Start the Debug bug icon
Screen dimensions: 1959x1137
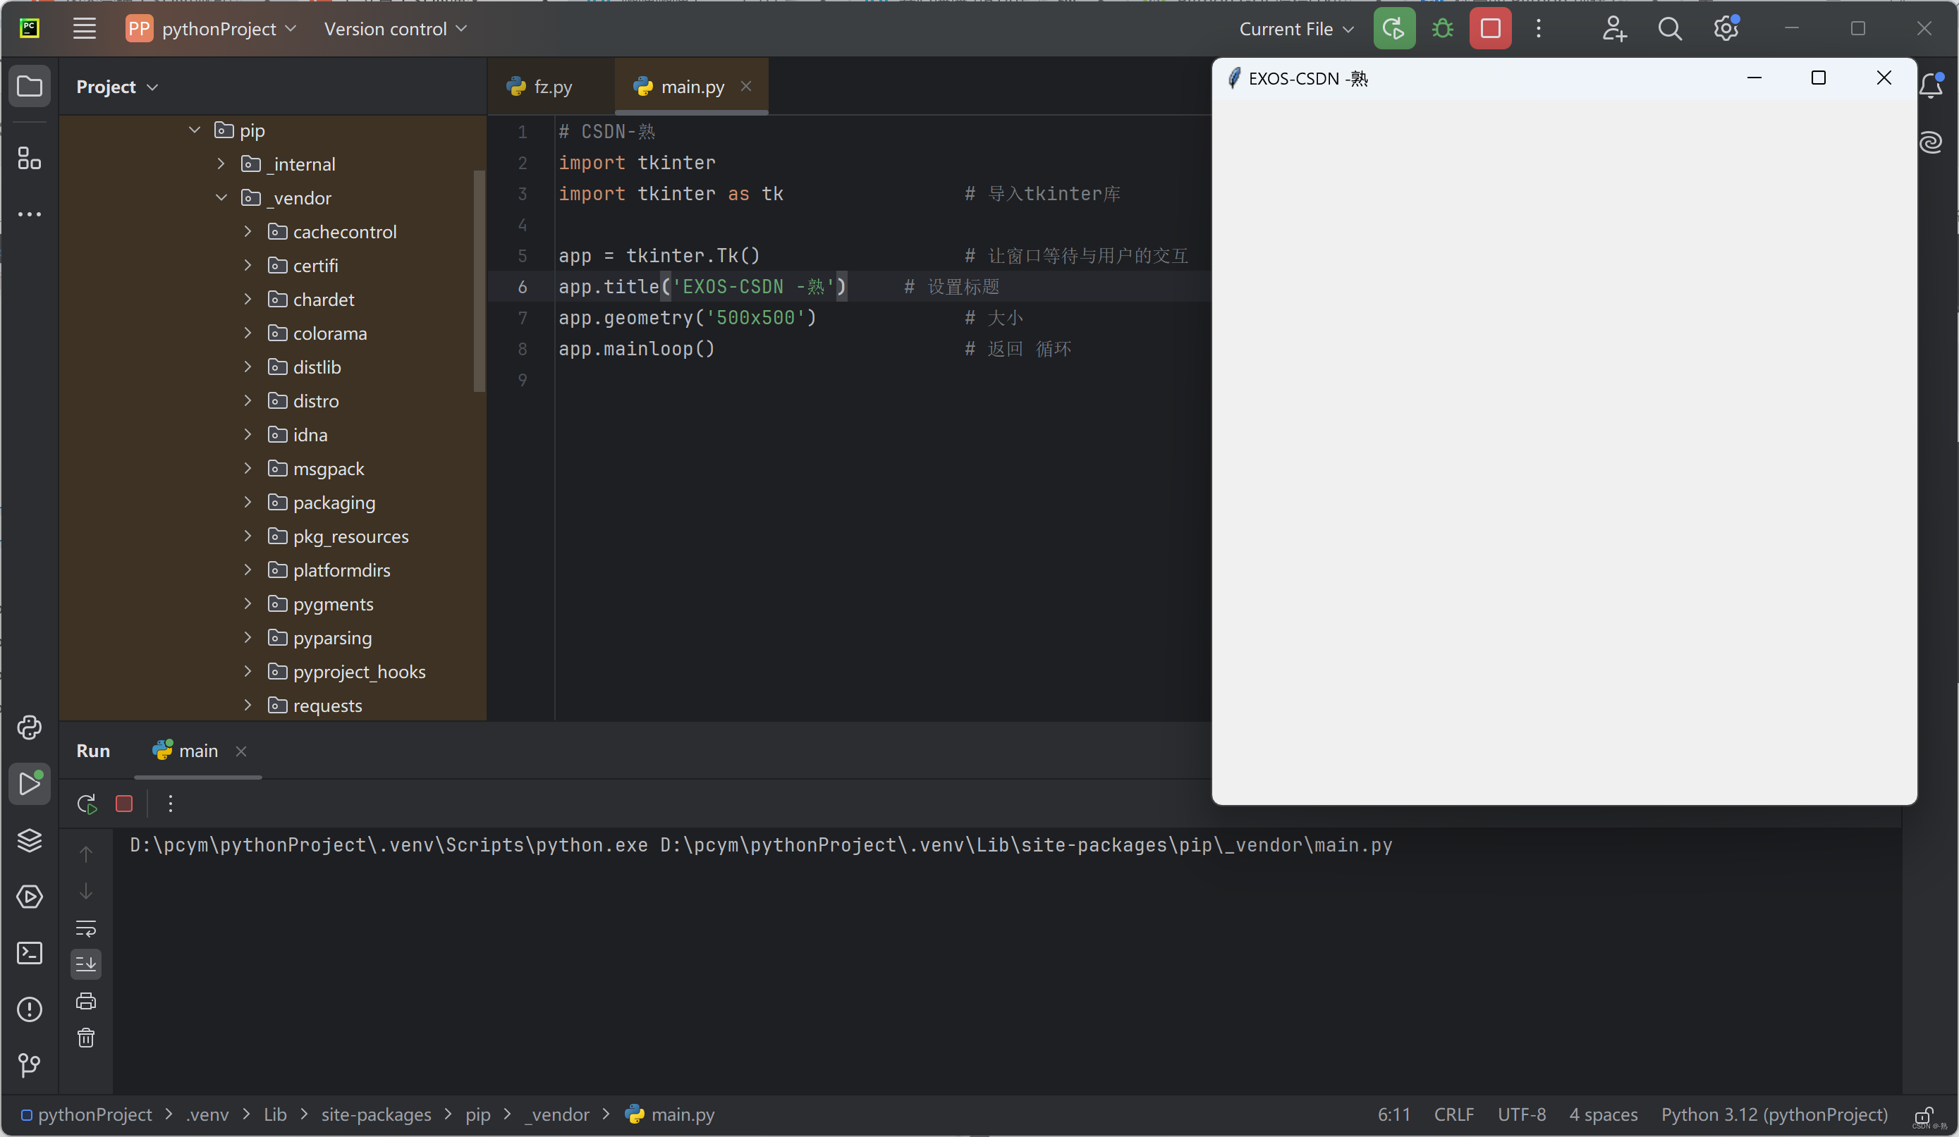[x=1442, y=29]
